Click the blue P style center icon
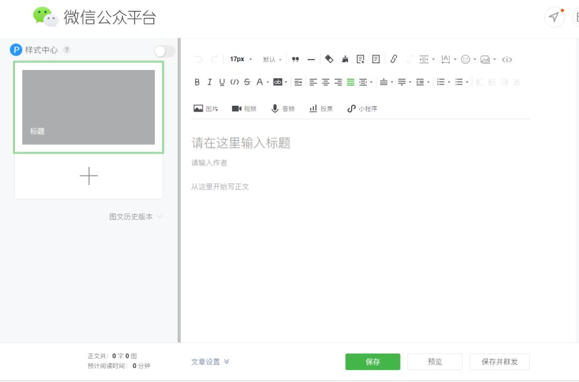This screenshot has width=579, height=382. click(x=16, y=49)
